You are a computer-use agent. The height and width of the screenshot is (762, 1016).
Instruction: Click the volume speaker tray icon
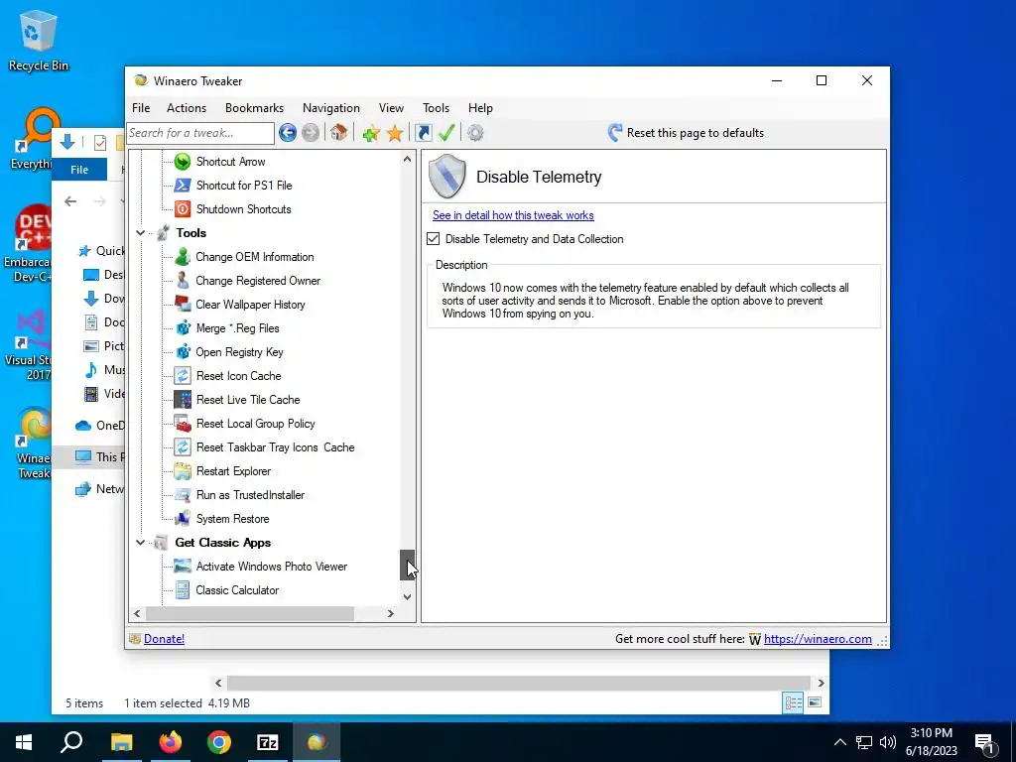[888, 742]
